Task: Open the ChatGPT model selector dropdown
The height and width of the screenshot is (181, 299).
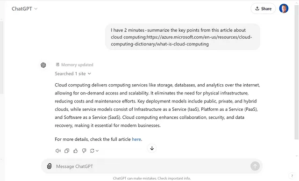Action: [25, 9]
